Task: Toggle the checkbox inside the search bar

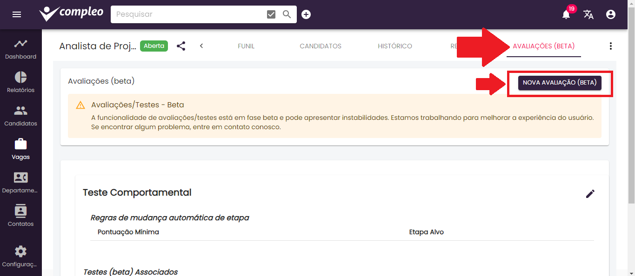Action: click(271, 14)
